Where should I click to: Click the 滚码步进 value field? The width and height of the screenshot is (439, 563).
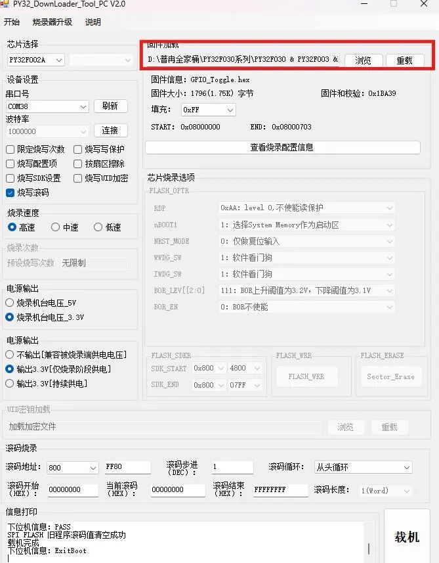[232, 467]
